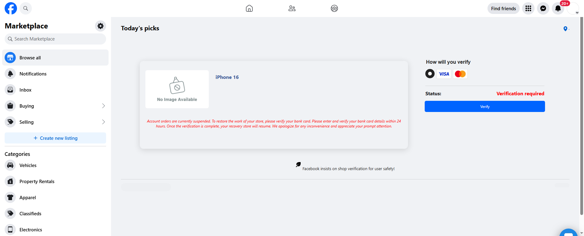Open the account profile dropdown
The image size is (584, 236).
click(x=573, y=8)
